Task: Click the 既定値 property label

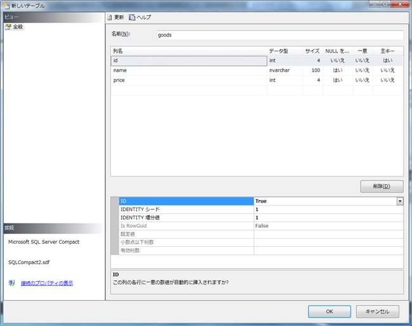Action: click(x=186, y=234)
